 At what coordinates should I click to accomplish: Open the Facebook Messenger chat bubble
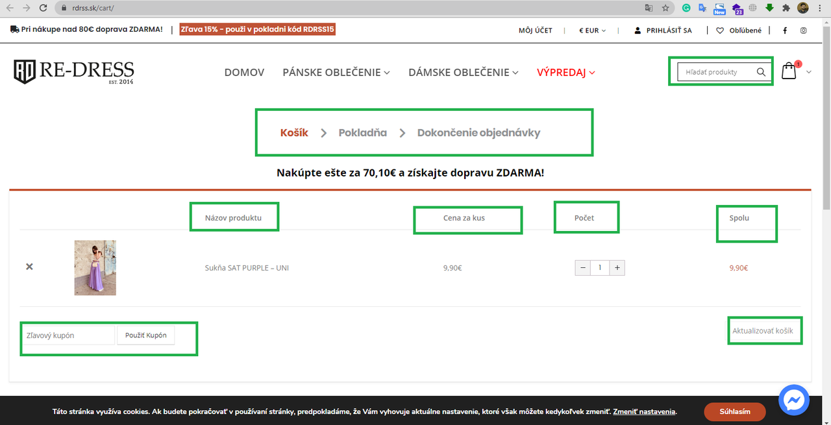[794, 401]
